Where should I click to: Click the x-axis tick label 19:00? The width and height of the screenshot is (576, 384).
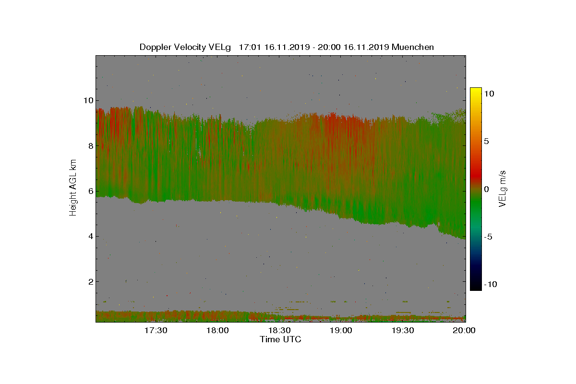pyautogui.click(x=341, y=331)
